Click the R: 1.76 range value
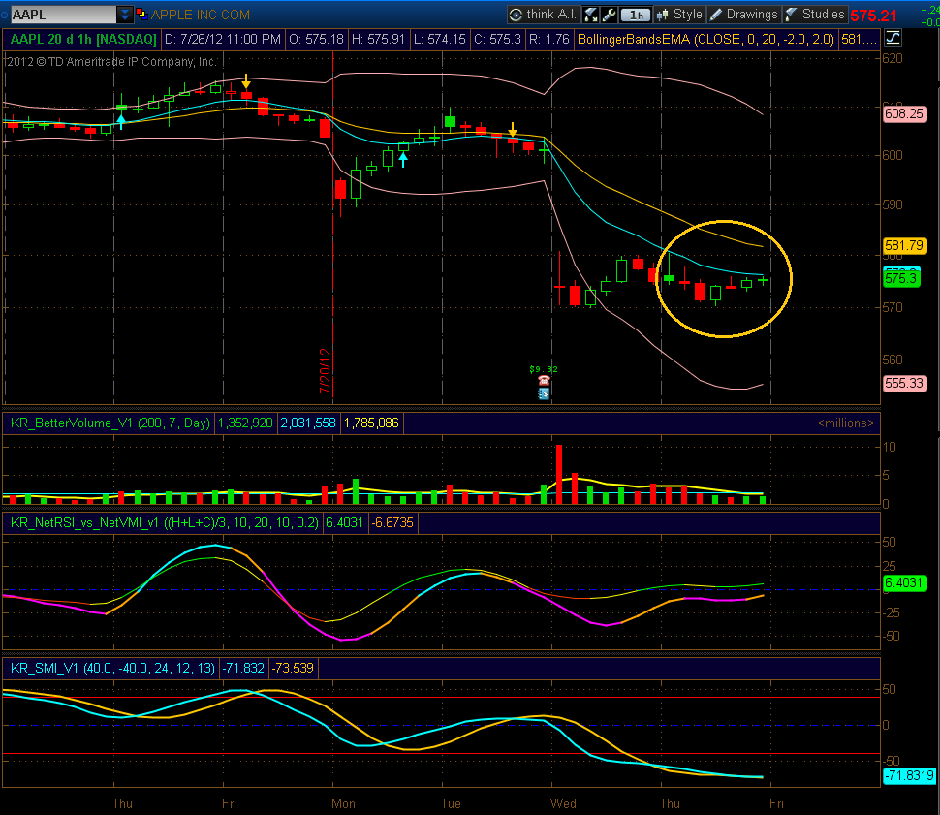Viewport: 940px width, 815px height. pos(548,40)
